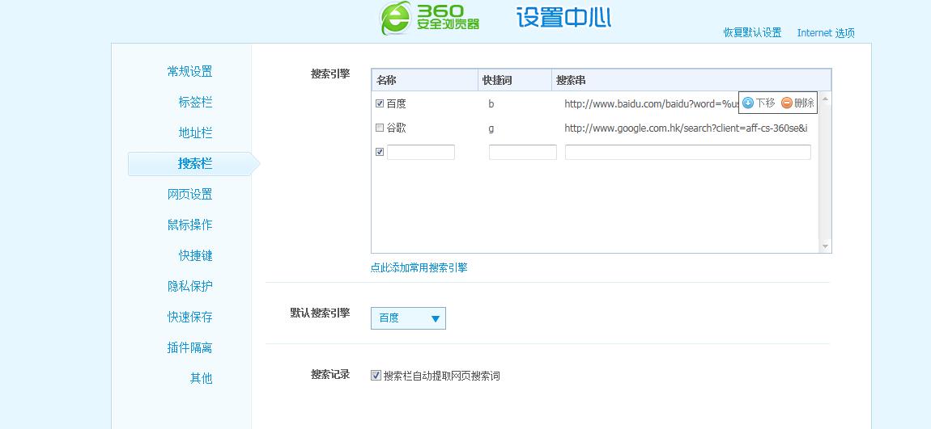This screenshot has width=931, height=429.
Task: Select 快捷键 in the sidebar
Action: pos(195,255)
